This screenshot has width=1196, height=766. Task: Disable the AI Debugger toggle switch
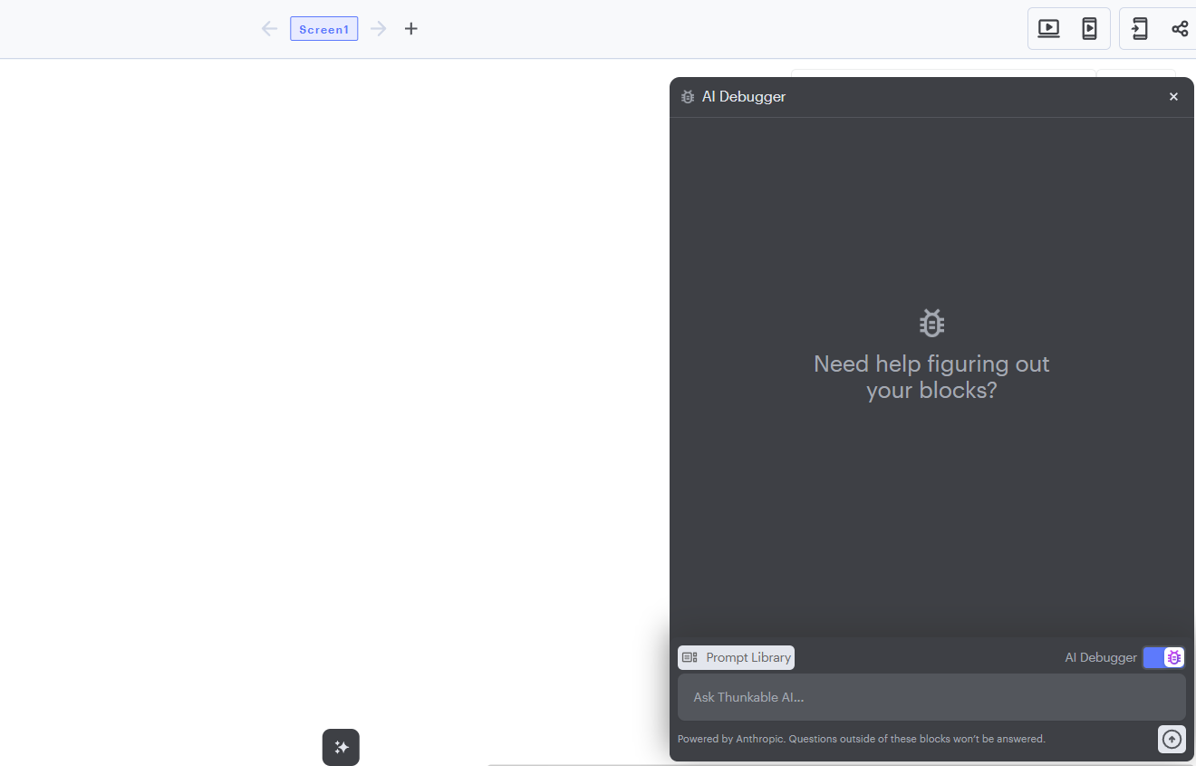tap(1163, 657)
